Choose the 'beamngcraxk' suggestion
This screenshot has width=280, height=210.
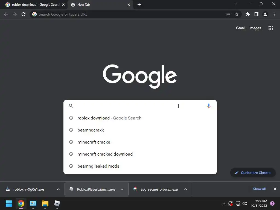coord(140,130)
